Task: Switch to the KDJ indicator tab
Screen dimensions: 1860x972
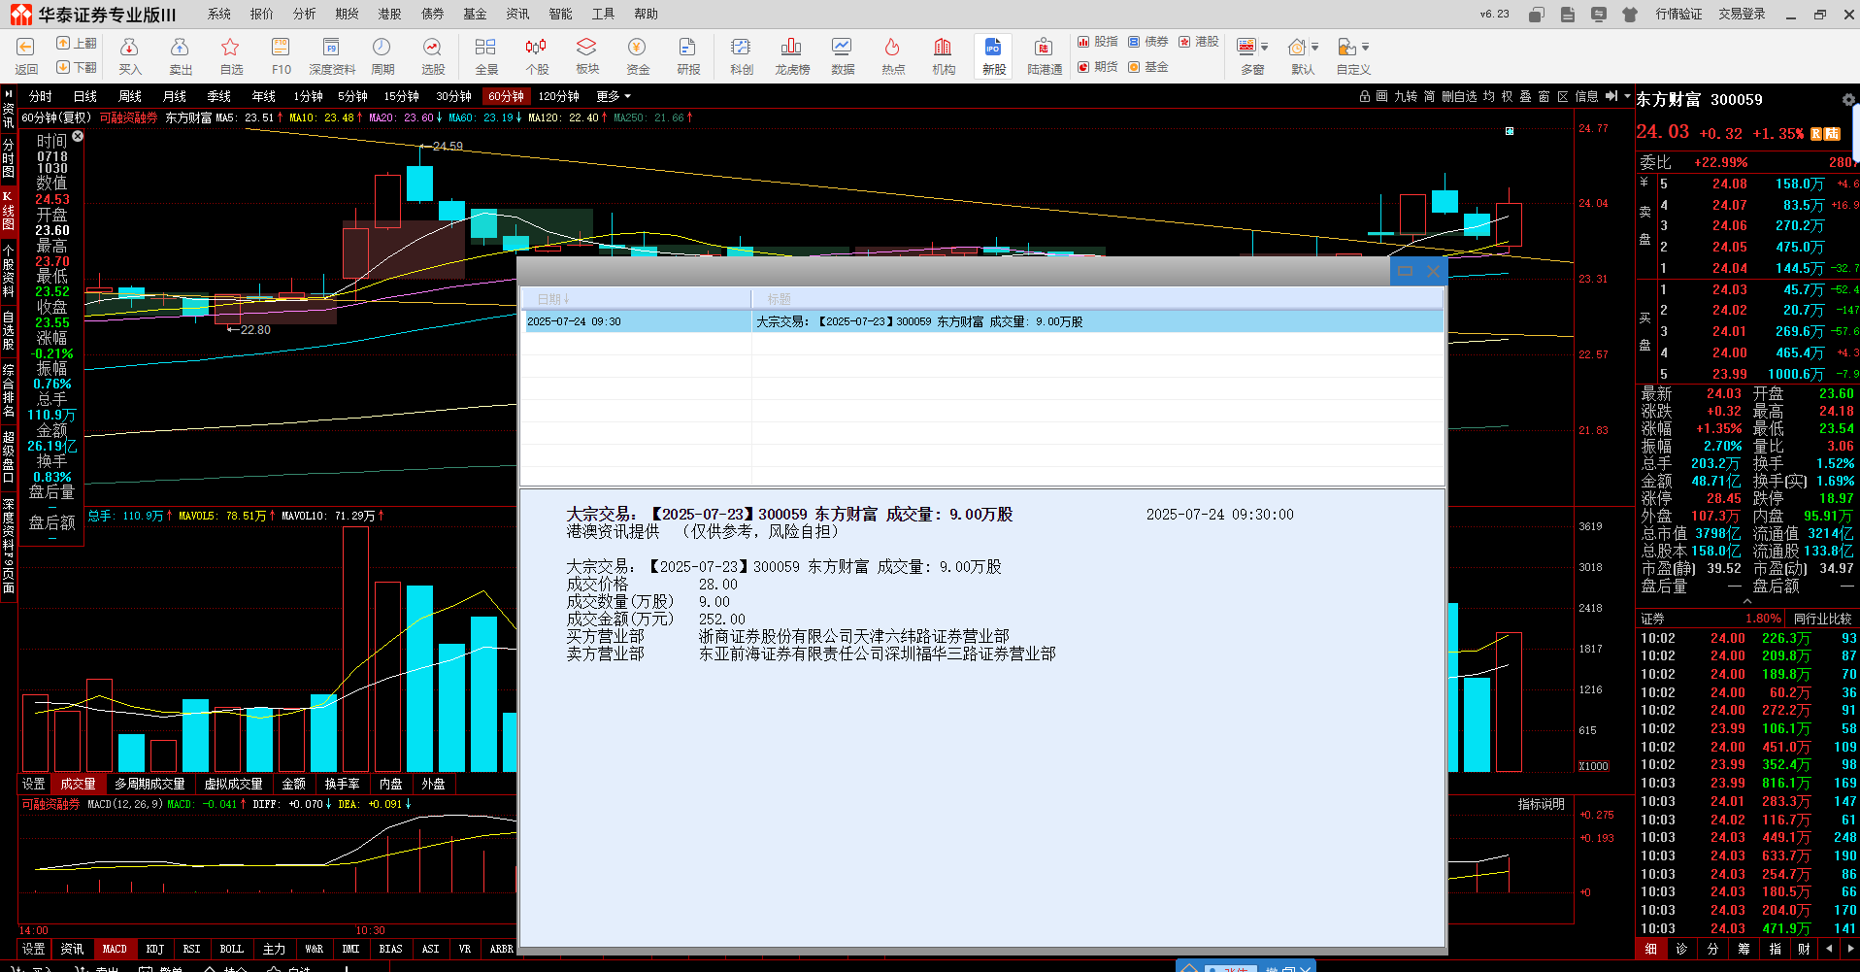Action: (155, 949)
